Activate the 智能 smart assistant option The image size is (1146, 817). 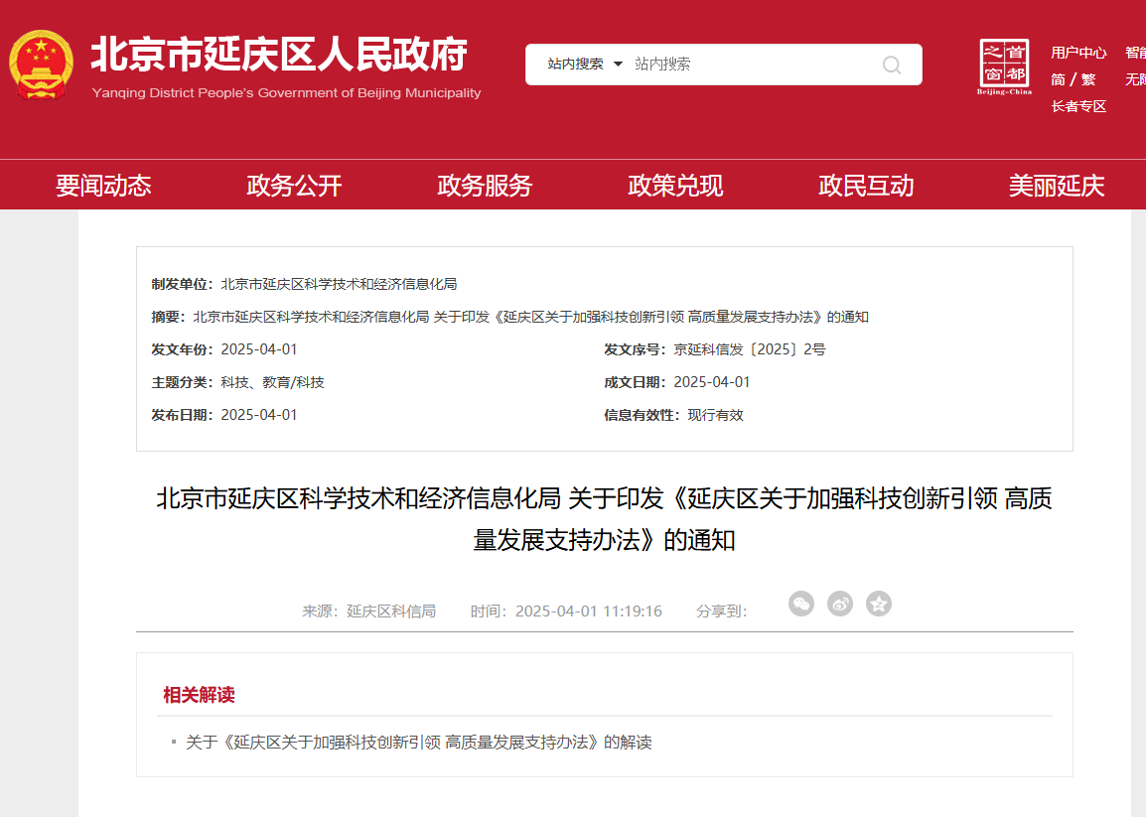tap(1135, 53)
